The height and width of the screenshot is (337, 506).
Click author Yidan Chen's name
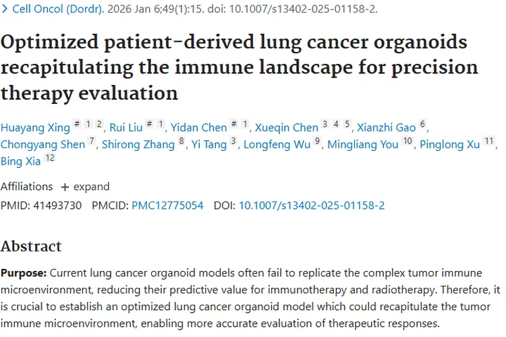[x=200, y=127]
